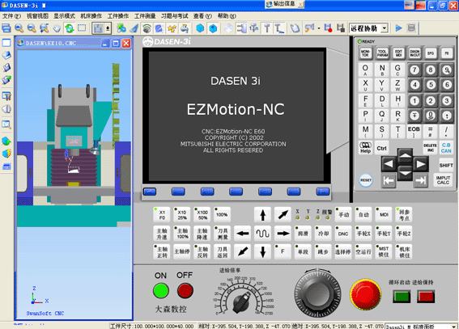
Task: Open the status bar panel type dropdown
Action: [x=453, y=327]
